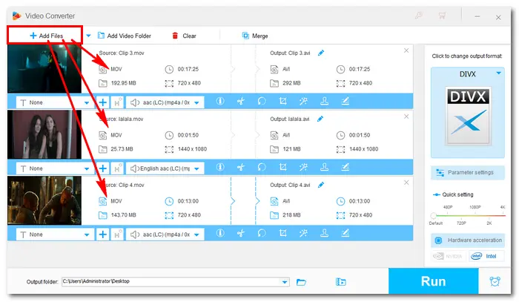This screenshot has height=302, width=519.
Task: Open rotate tool for lalala.mov
Action: pos(262,167)
